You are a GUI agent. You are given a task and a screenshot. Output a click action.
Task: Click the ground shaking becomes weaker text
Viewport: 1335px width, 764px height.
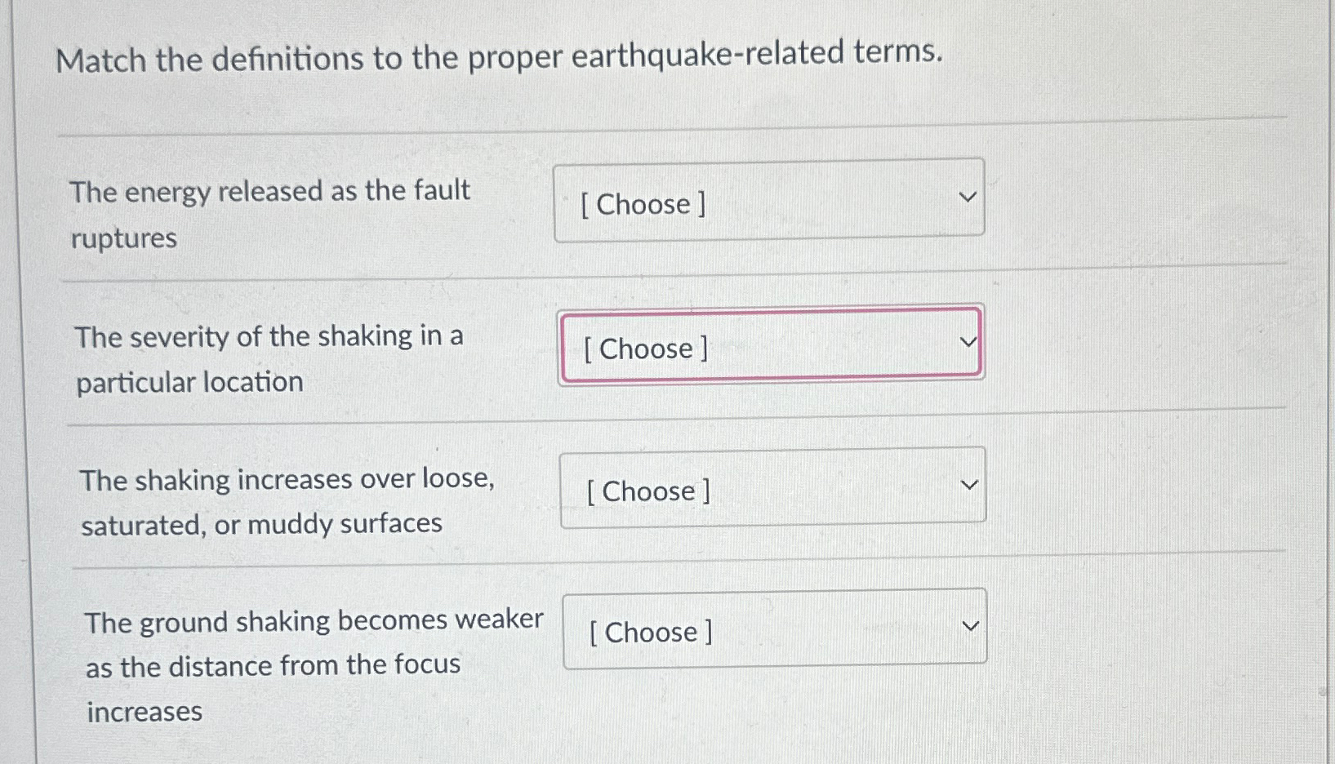pos(315,621)
